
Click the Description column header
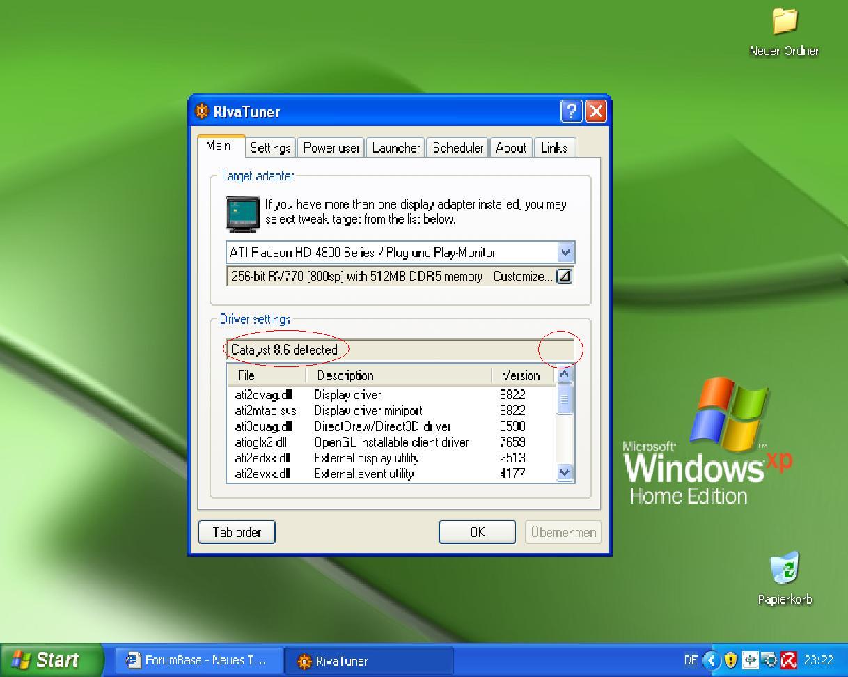tap(398, 375)
